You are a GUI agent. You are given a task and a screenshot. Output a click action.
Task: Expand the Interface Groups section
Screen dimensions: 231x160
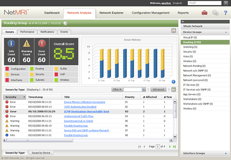point(226,153)
